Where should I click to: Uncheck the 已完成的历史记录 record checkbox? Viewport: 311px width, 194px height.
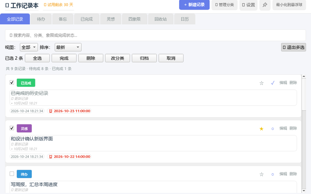[12, 82]
